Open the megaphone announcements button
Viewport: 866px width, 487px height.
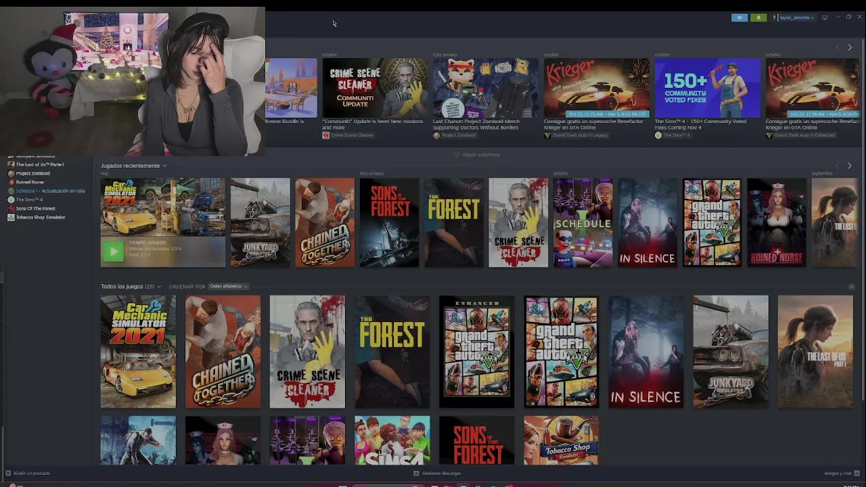pyautogui.click(x=739, y=18)
